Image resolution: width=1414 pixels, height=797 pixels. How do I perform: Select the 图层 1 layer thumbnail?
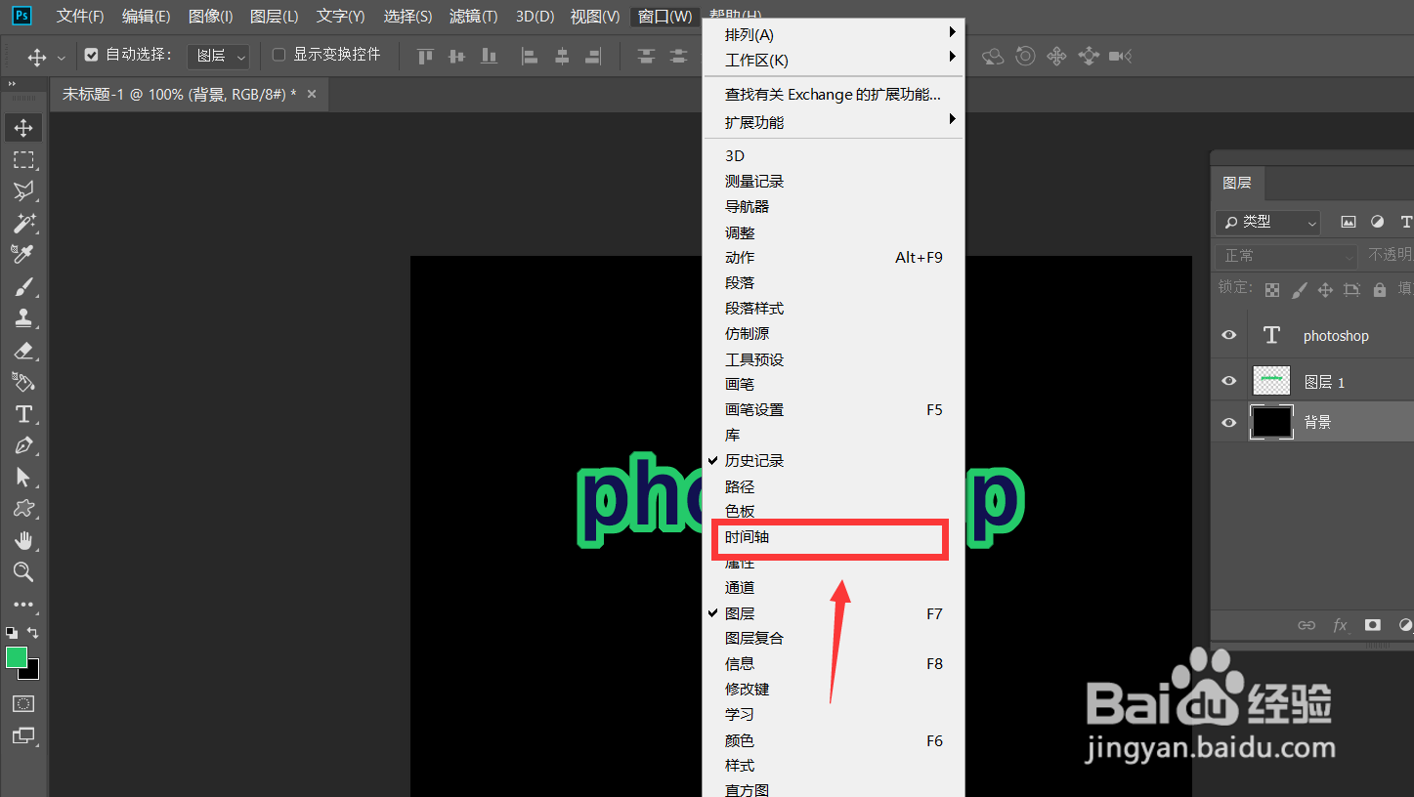tap(1271, 381)
